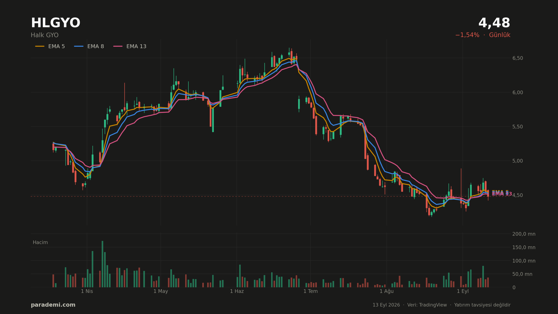The image size is (558, 314).
Task: Select the Halk GYO subtitle
Action: click(x=45, y=35)
